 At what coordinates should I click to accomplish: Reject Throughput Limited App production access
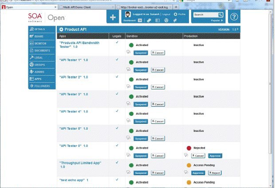pyautogui.click(x=215, y=173)
